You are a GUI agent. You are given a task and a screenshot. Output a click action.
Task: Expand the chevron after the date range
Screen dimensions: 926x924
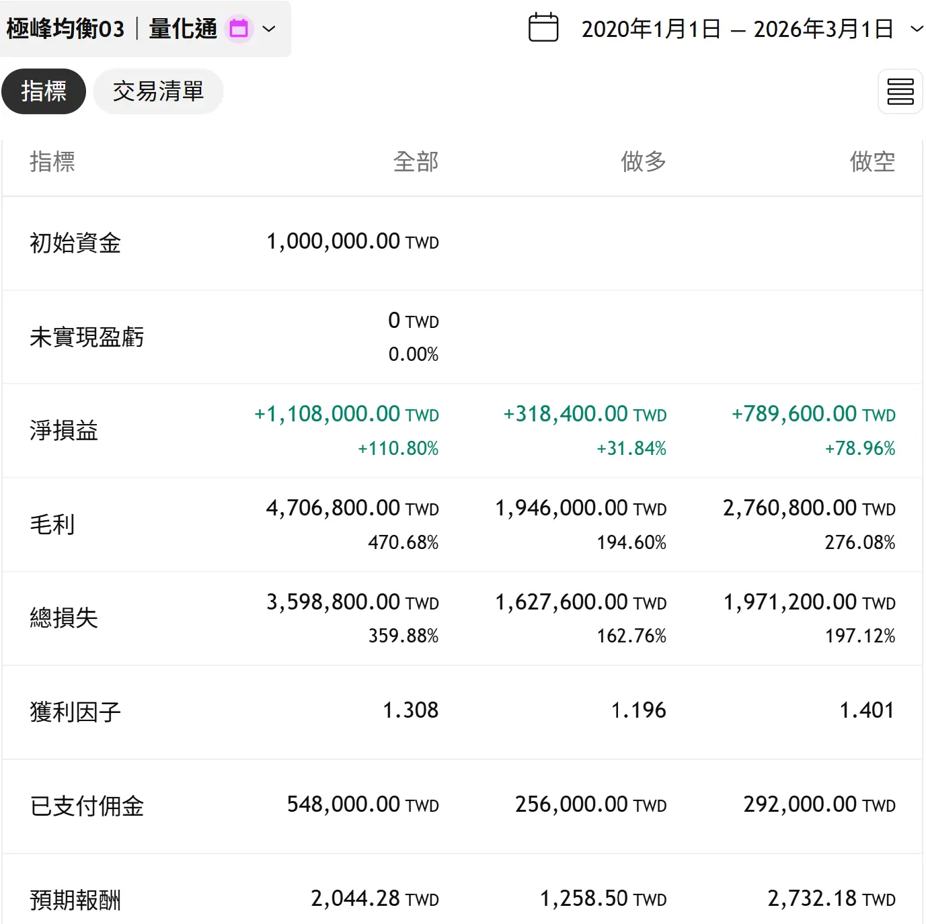(x=916, y=29)
